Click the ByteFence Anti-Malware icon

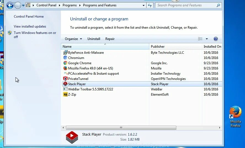[65, 52]
